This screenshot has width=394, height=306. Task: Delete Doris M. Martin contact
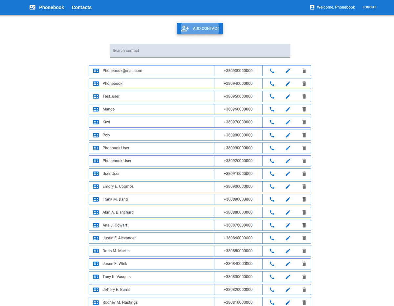tap(304, 251)
